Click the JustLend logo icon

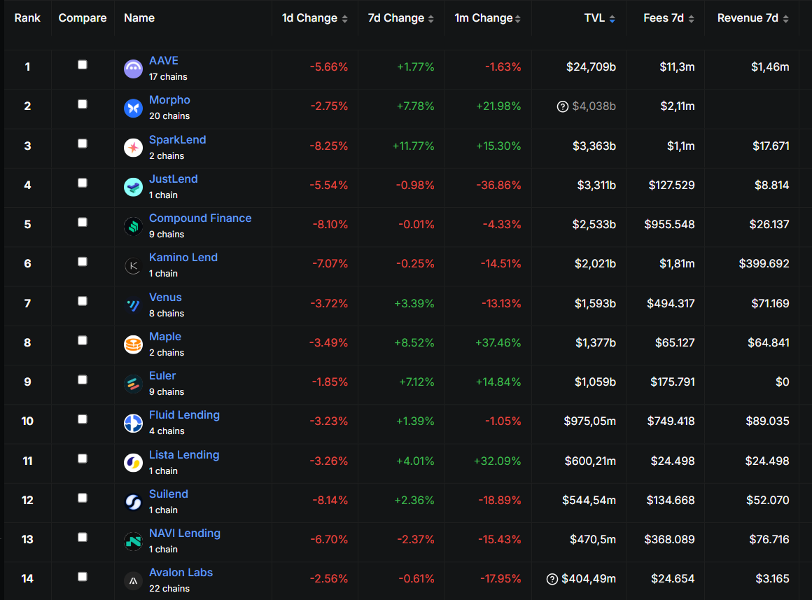pyautogui.click(x=133, y=187)
